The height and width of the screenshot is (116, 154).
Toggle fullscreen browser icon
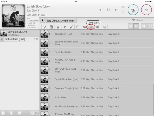coord(150,26)
